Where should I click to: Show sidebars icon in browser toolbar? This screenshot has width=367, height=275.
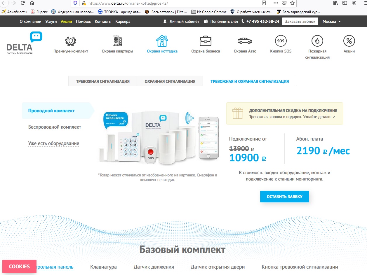[x=345, y=3]
